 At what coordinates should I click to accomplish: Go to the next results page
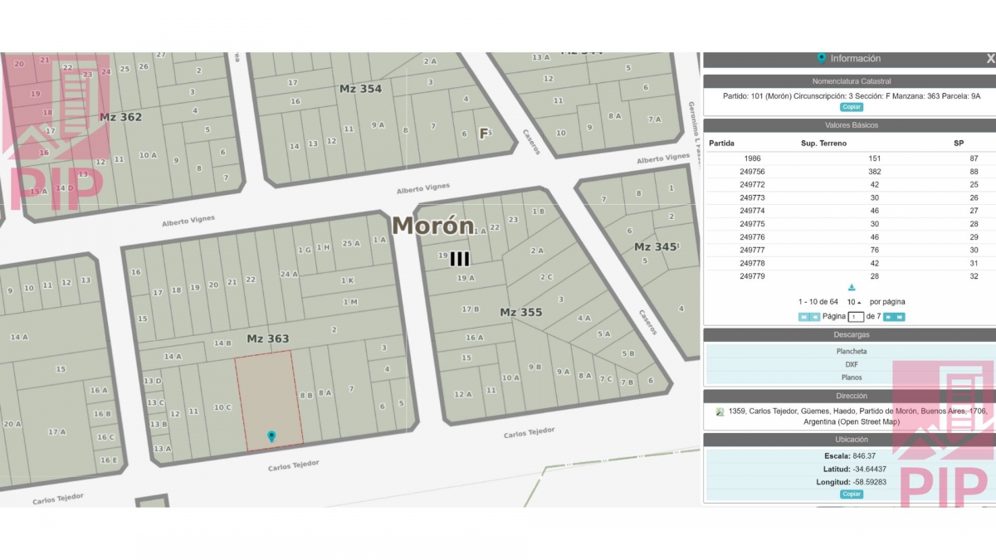click(888, 317)
